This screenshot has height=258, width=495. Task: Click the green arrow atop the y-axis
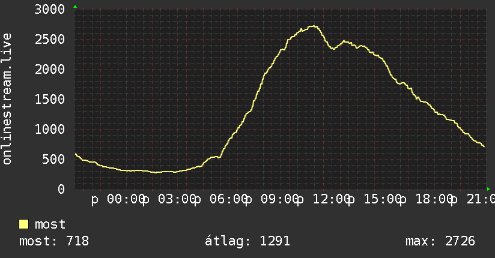coord(75,7)
